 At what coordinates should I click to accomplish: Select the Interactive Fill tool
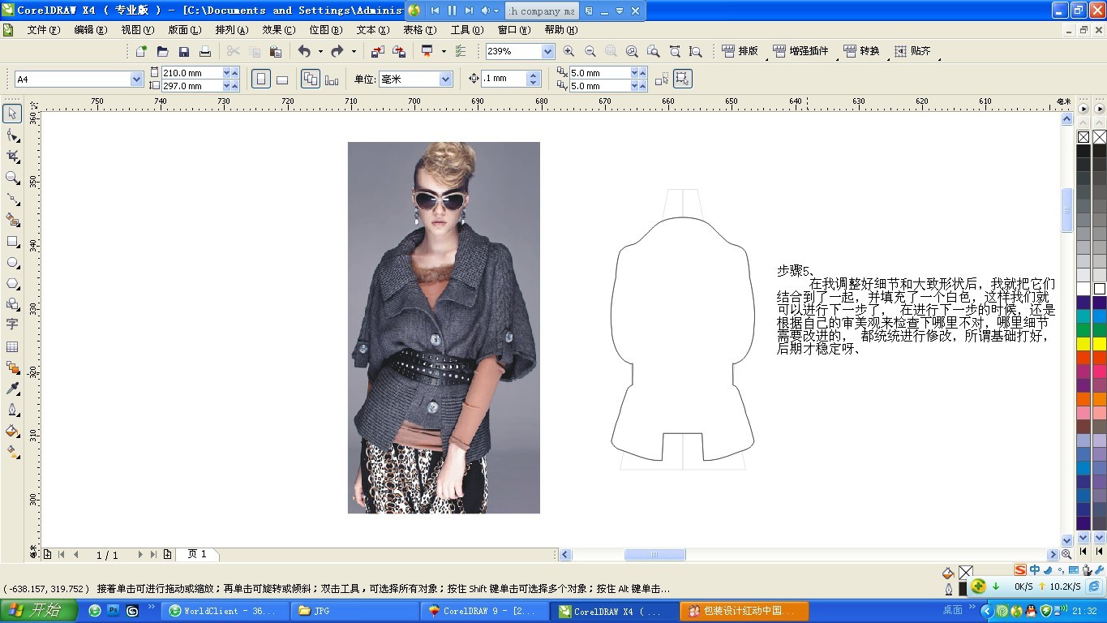tap(12, 452)
